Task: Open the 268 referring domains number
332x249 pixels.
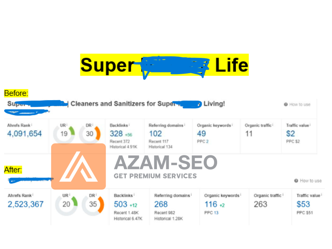Action: pyautogui.click(x=161, y=204)
